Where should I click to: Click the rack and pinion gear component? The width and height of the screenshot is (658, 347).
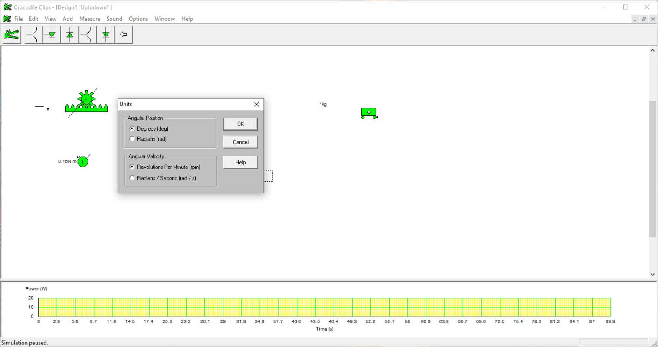click(86, 103)
